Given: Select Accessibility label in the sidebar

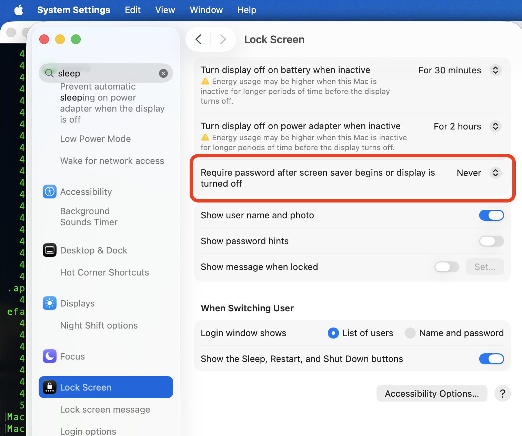Looking at the screenshot, I should pos(86,192).
